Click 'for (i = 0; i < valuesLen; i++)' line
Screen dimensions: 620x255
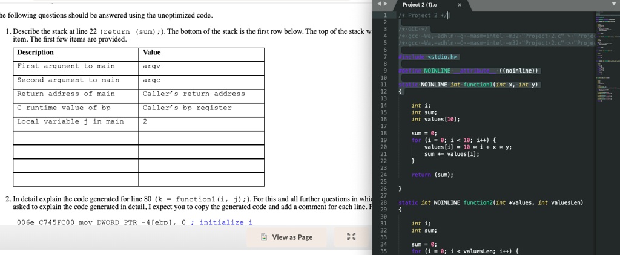(464, 251)
